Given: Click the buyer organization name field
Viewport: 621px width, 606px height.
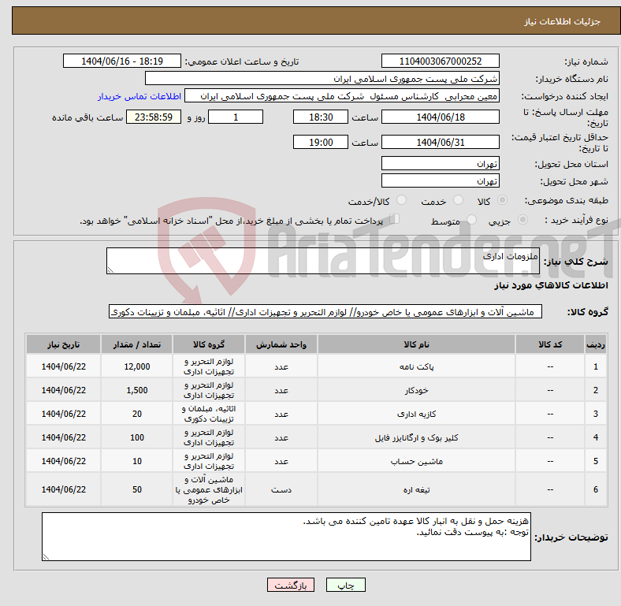Looking at the screenshot, I should 322,79.
